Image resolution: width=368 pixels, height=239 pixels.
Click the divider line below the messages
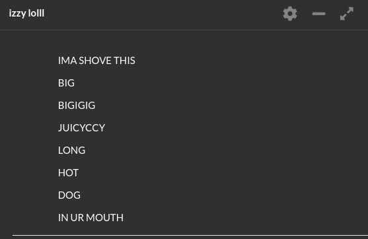[190, 235]
